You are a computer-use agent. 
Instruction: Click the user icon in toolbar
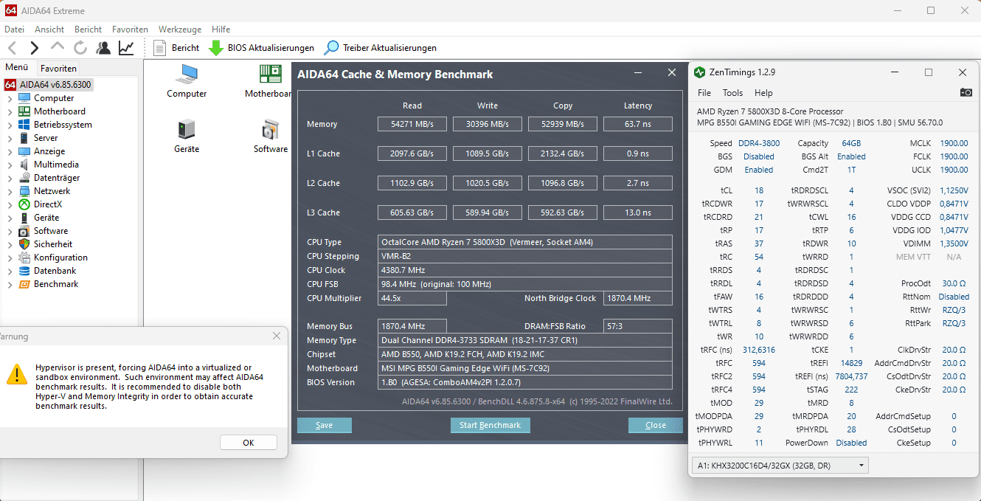click(x=103, y=48)
